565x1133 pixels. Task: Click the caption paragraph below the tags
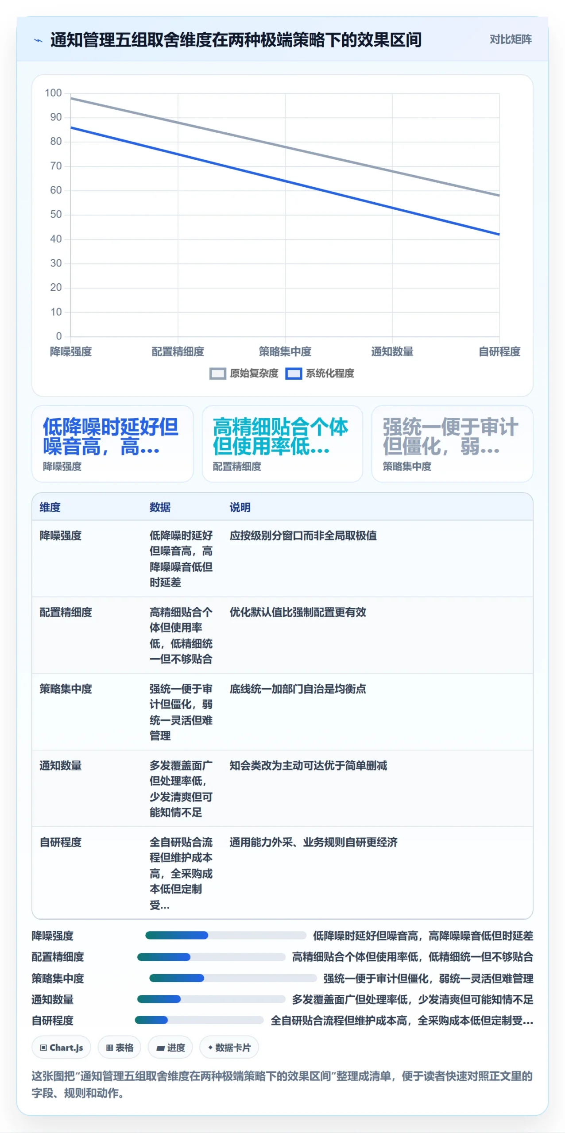[282, 1084]
